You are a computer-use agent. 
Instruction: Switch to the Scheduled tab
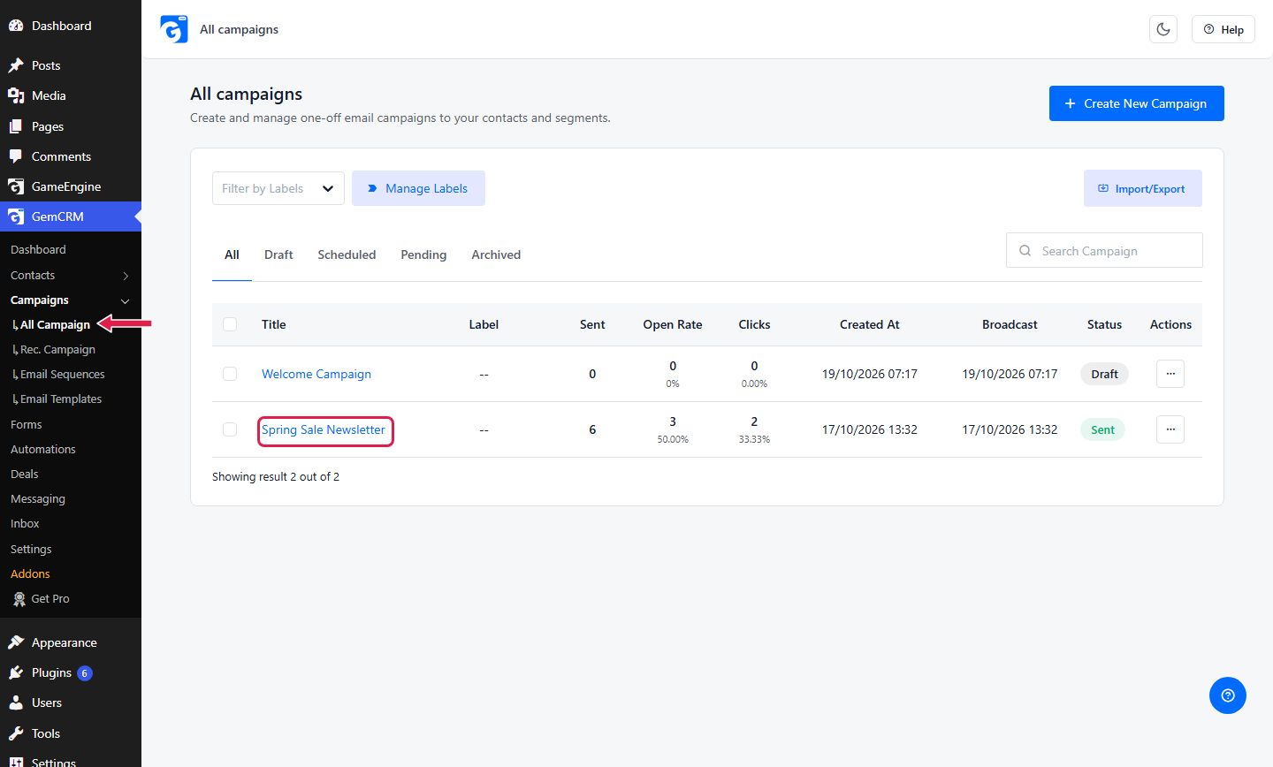point(347,254)
